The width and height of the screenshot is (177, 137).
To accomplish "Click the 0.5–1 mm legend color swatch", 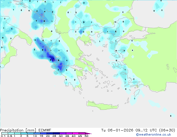I will [x=11, y=133].
